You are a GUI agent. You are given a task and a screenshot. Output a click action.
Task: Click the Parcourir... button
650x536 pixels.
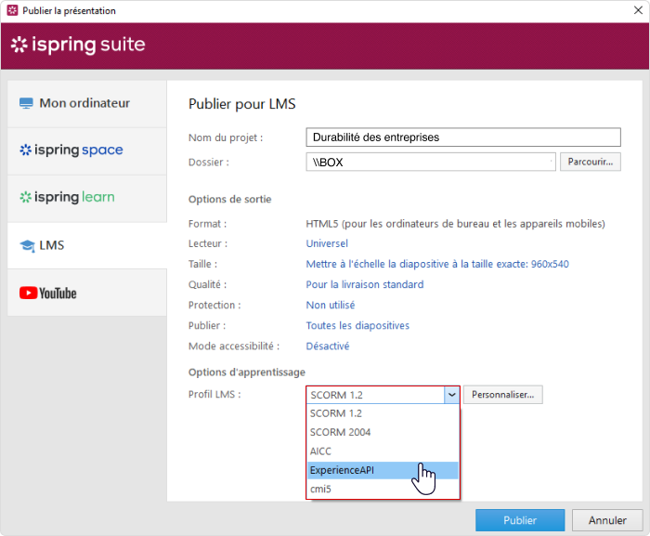pyautogui.click(x=591, y=162)
